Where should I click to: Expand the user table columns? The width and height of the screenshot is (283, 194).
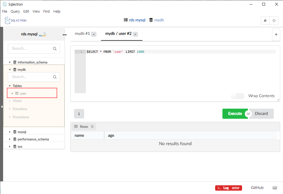[x=12, y=93]
